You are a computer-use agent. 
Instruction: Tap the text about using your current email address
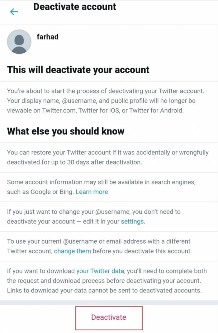point(99,246)
